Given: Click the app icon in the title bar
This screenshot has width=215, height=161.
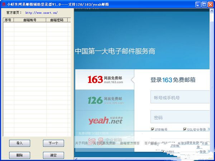Looking at the screenshot, I should tap(4, 4).
